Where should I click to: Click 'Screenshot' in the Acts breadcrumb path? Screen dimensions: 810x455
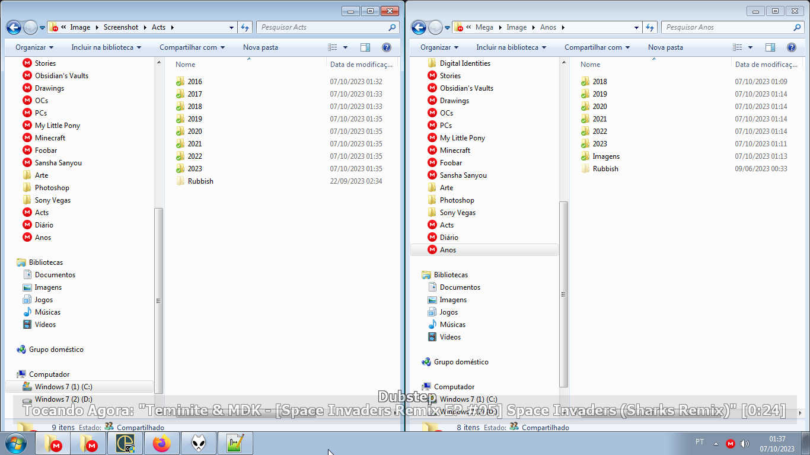pos(121,27)
